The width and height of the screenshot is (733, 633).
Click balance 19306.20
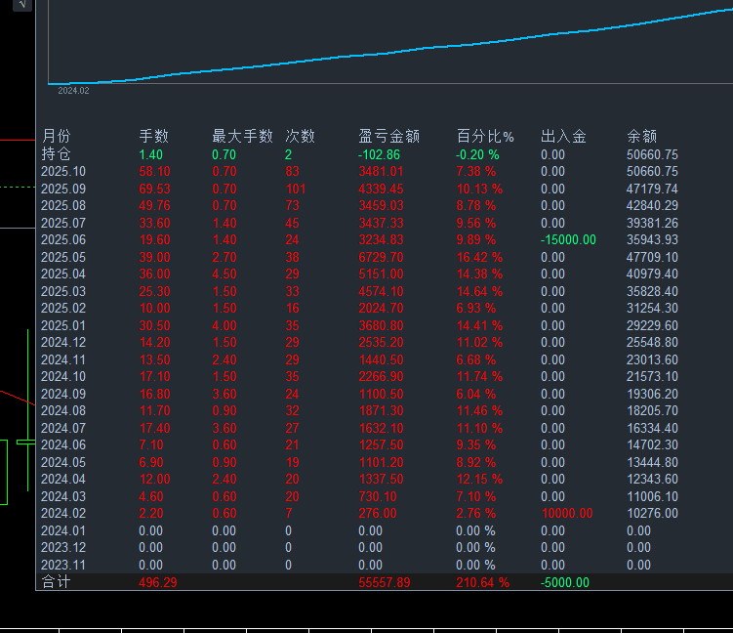(652, 394)
